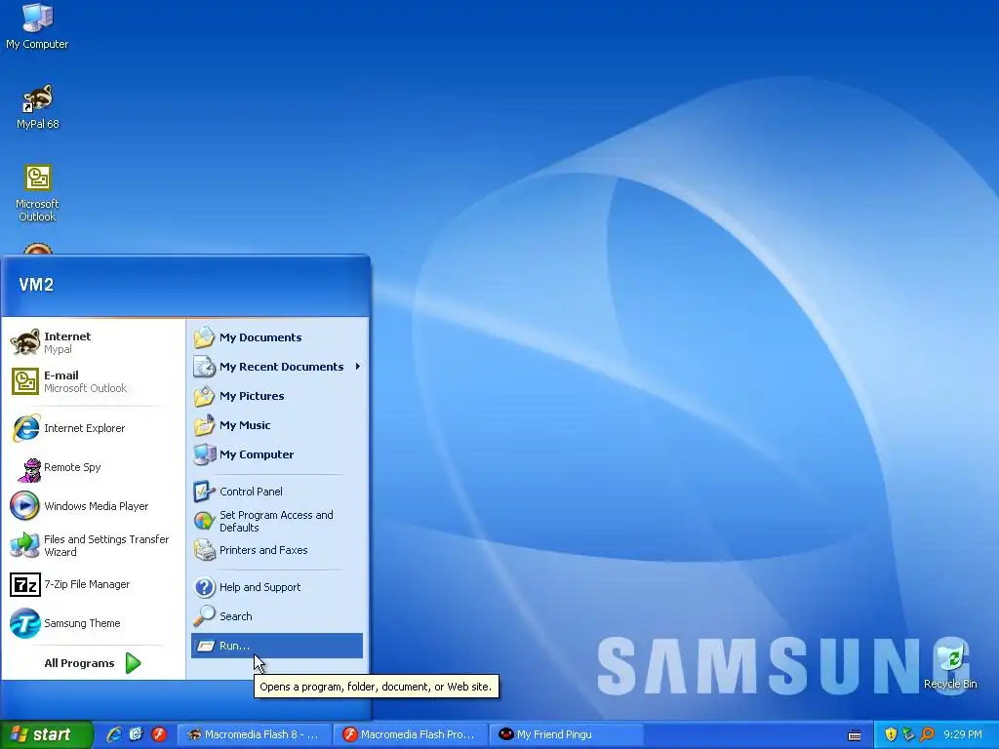Select My Computer desktop icon
The width and height of the screenshot is (999, 749).
click(37, 26)
